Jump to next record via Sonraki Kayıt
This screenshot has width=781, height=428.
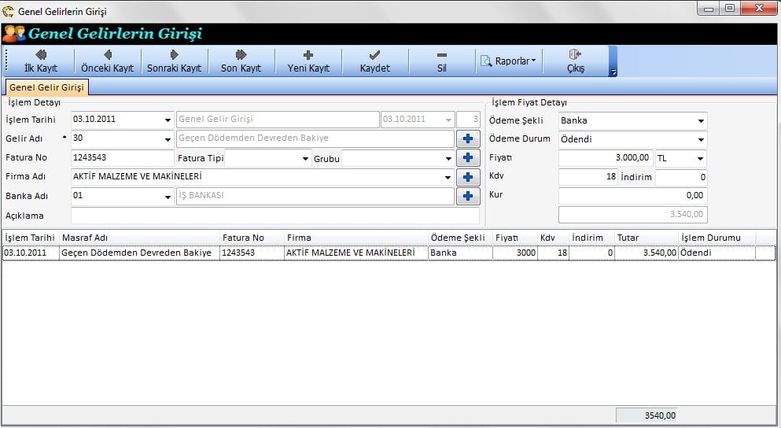pos(175,61)
